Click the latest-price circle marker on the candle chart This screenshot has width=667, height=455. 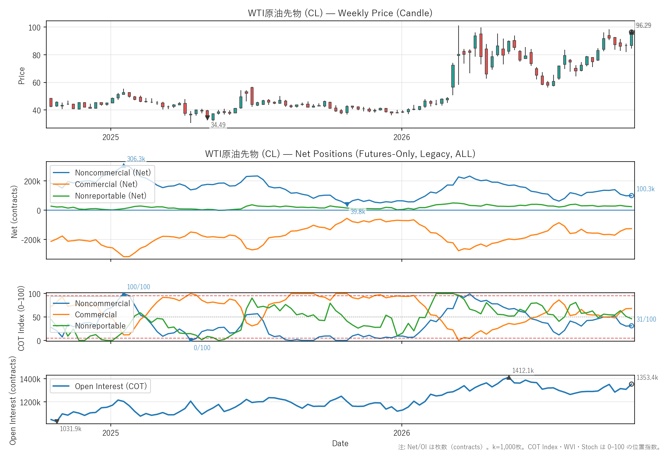click(631, 32)
